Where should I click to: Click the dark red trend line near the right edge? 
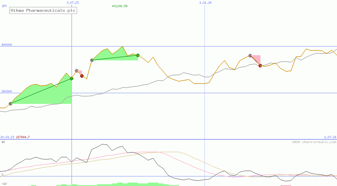tap(255, 60)
